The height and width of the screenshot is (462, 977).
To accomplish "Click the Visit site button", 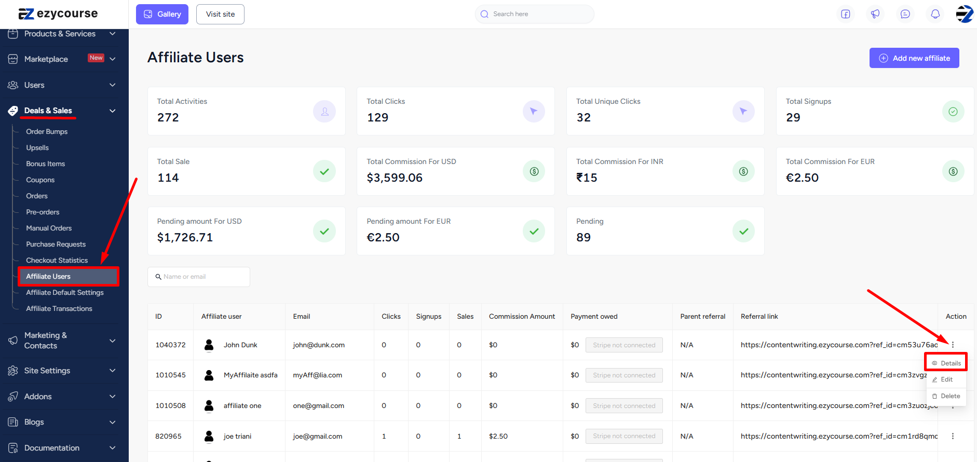I will [x=220, y=14].
